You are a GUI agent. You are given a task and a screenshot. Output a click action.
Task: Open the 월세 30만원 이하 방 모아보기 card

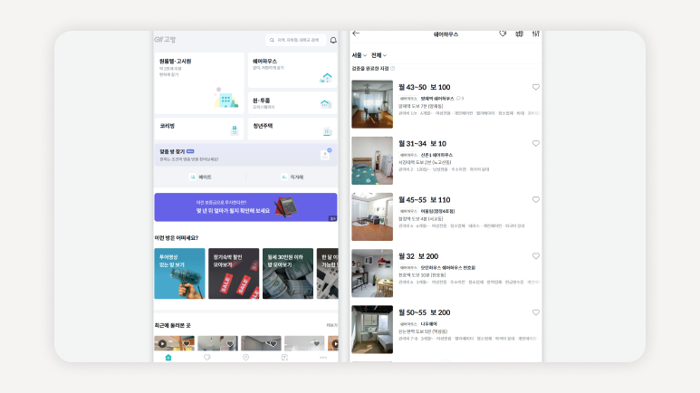click(287, 273)
